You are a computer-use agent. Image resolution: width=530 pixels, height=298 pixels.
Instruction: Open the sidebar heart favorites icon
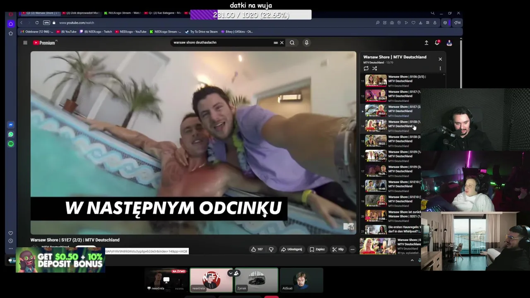[11, 233]
